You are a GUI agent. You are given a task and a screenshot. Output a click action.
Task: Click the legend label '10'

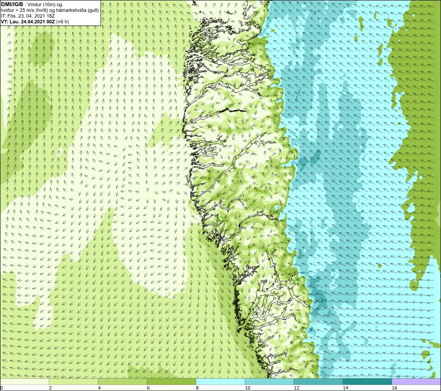pos(247,388)
